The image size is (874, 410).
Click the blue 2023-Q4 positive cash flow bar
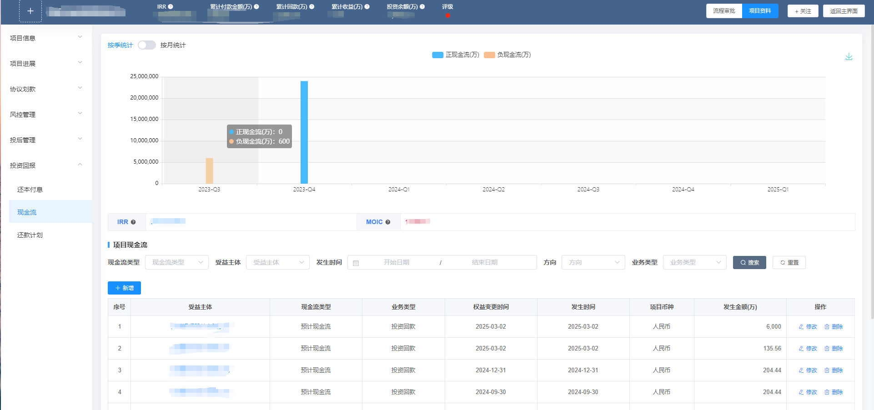pos(304,132)
